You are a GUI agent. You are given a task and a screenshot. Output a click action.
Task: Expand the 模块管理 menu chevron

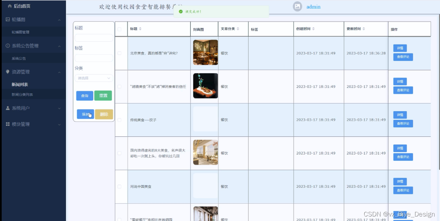[x=59, y=124]
